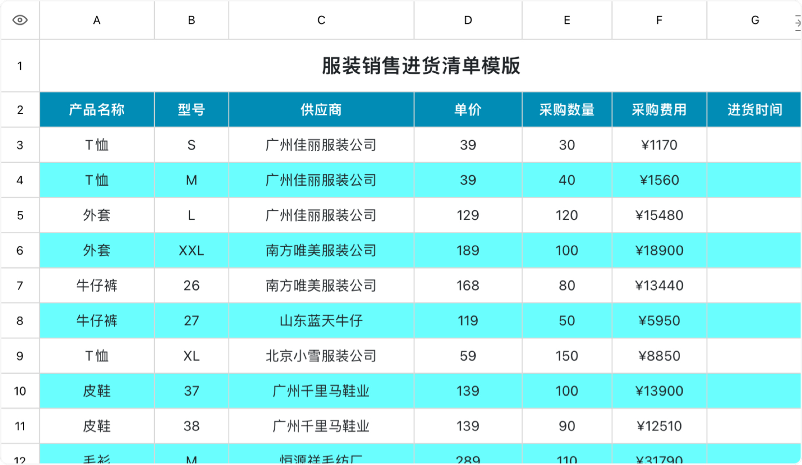The height and width of the screenshot is (465, 802).
Task: Select row 7 header
Action: click(x=20, y=286)
